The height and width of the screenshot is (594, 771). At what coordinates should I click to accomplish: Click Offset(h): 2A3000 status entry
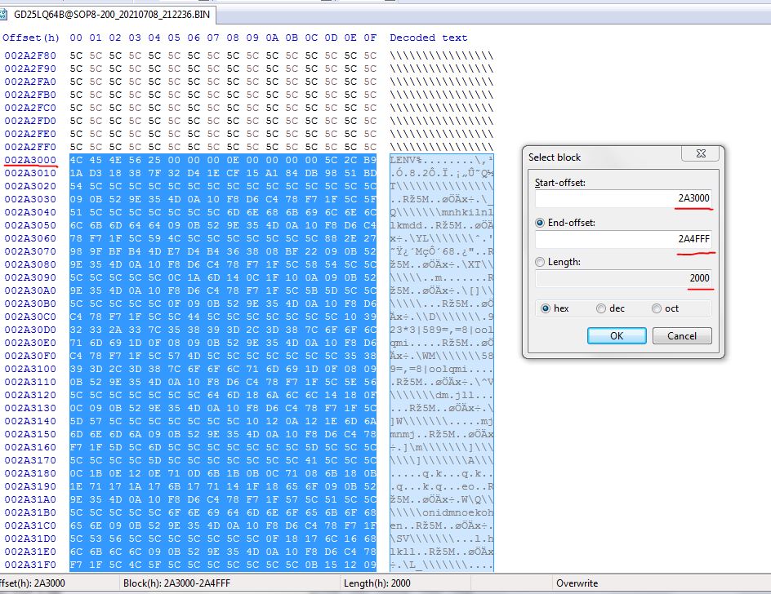point(33,583)
